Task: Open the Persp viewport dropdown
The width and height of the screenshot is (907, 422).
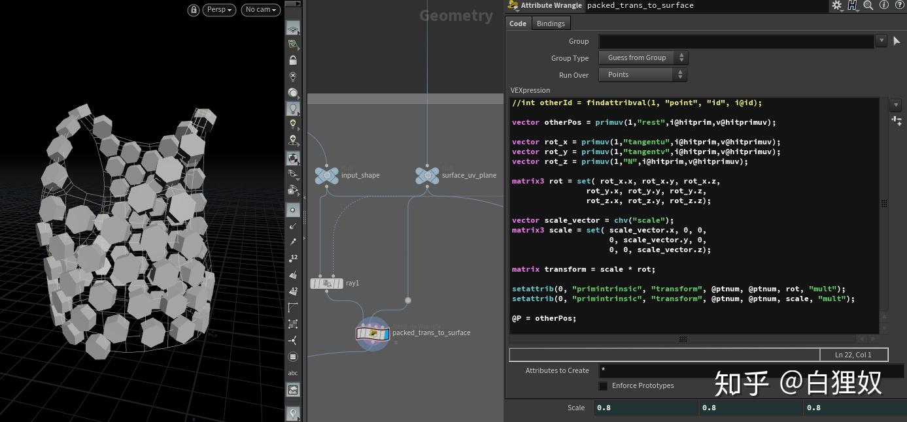Action: [220, 10]
